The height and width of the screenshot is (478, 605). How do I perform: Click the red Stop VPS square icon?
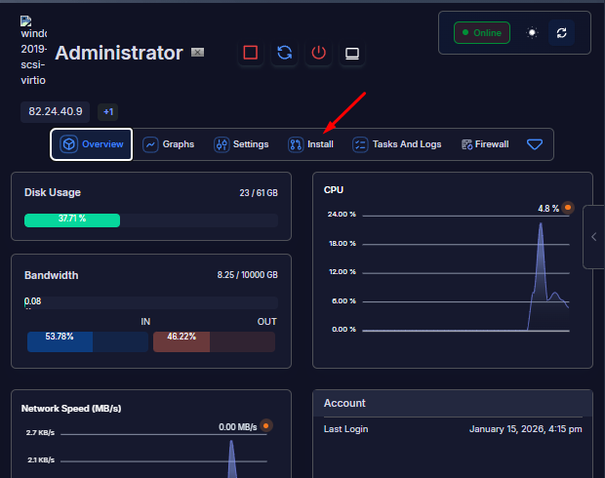(x=251, y=54)
